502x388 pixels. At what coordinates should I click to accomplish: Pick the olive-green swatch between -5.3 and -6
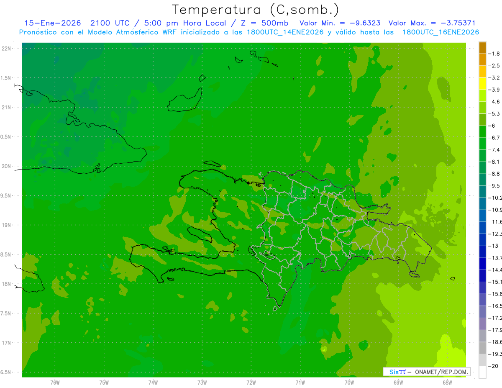point(482,120)
